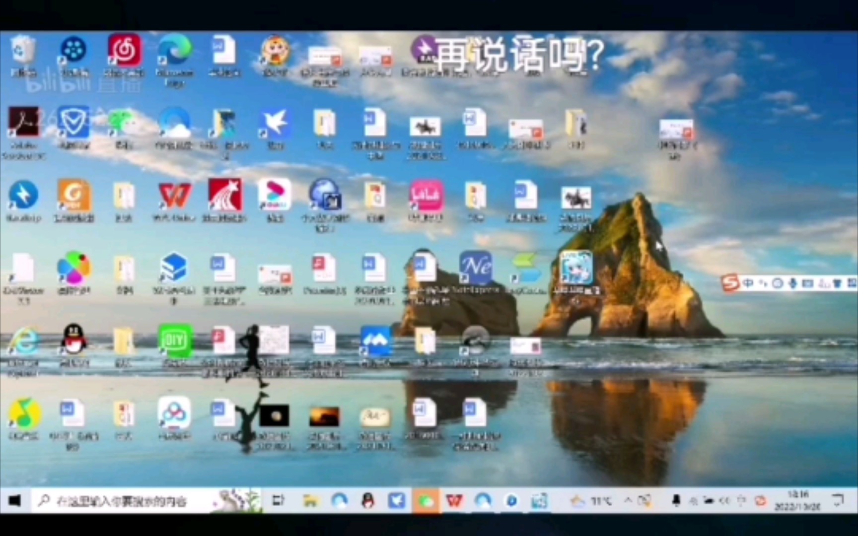Open the sunset photo file thumbnail
Viewport: 858px width, 536px height.
[325, 416]
